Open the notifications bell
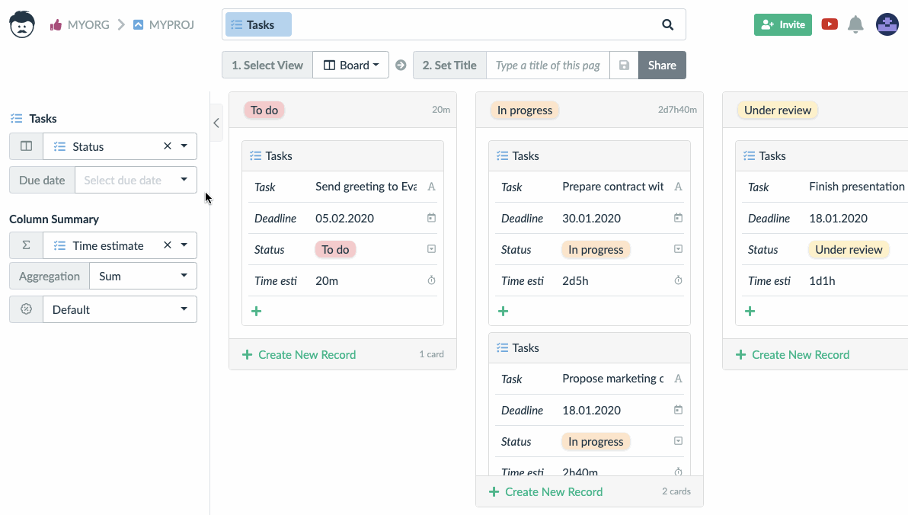This screenshot has height=515, width=908. (x=855, y=24)
